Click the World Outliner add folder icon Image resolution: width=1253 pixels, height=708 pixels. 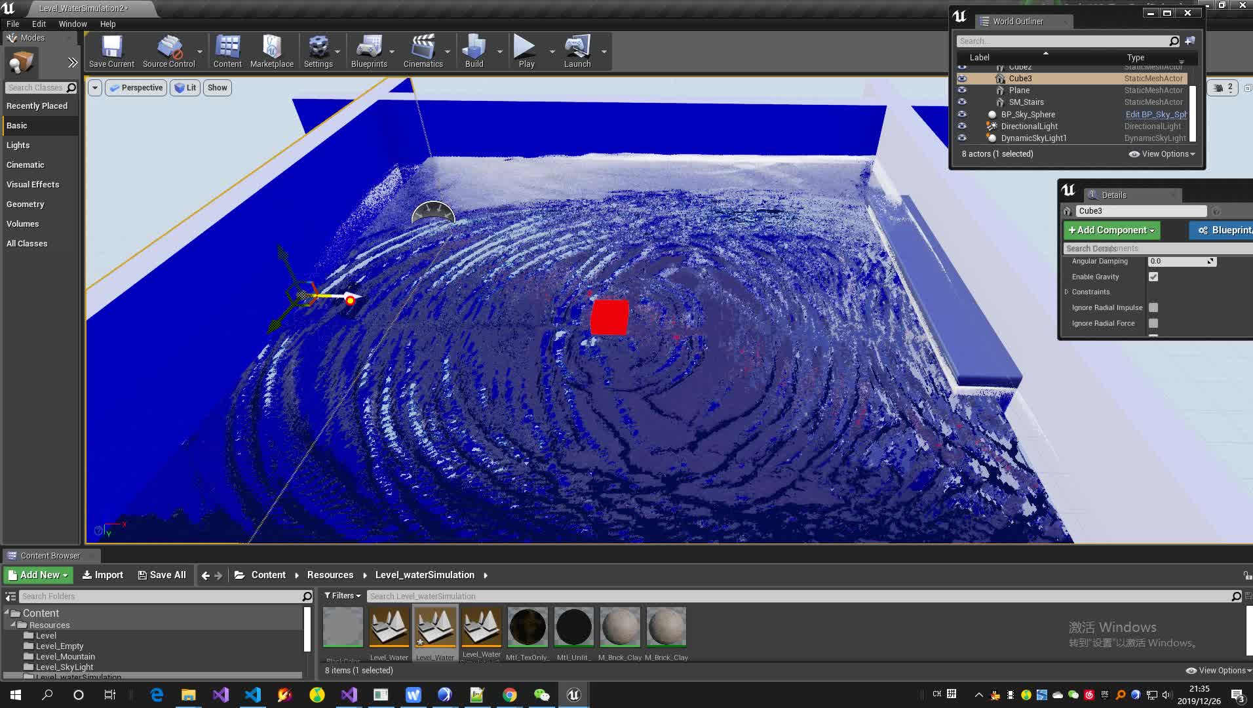click(1190, 41)
